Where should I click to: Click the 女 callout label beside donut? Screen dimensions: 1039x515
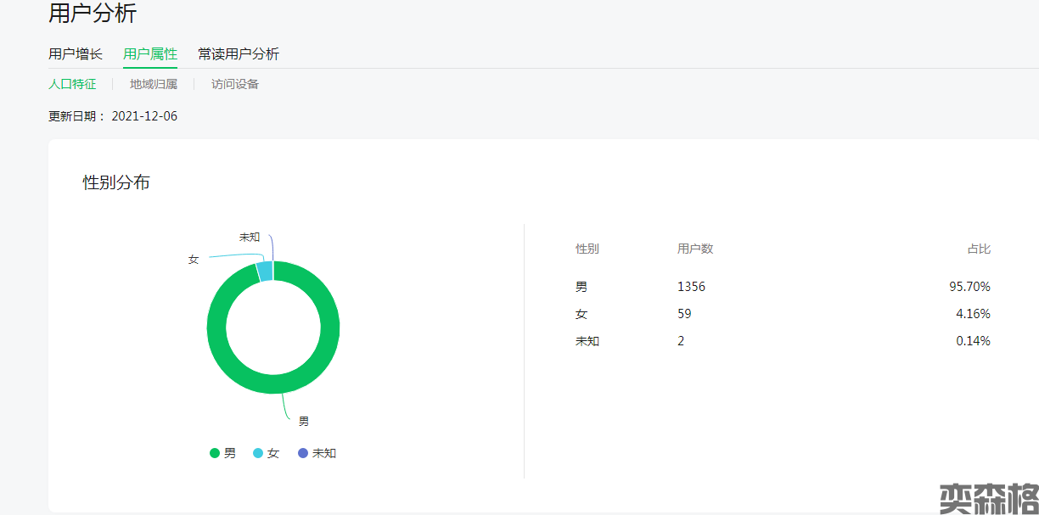(x=194, y=260)
